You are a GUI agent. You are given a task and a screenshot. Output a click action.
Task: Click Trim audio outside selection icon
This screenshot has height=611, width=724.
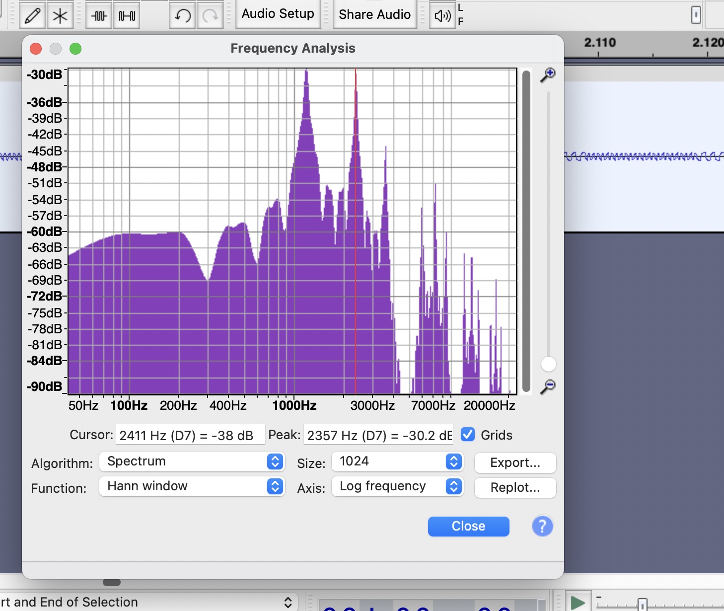point(99,15)
